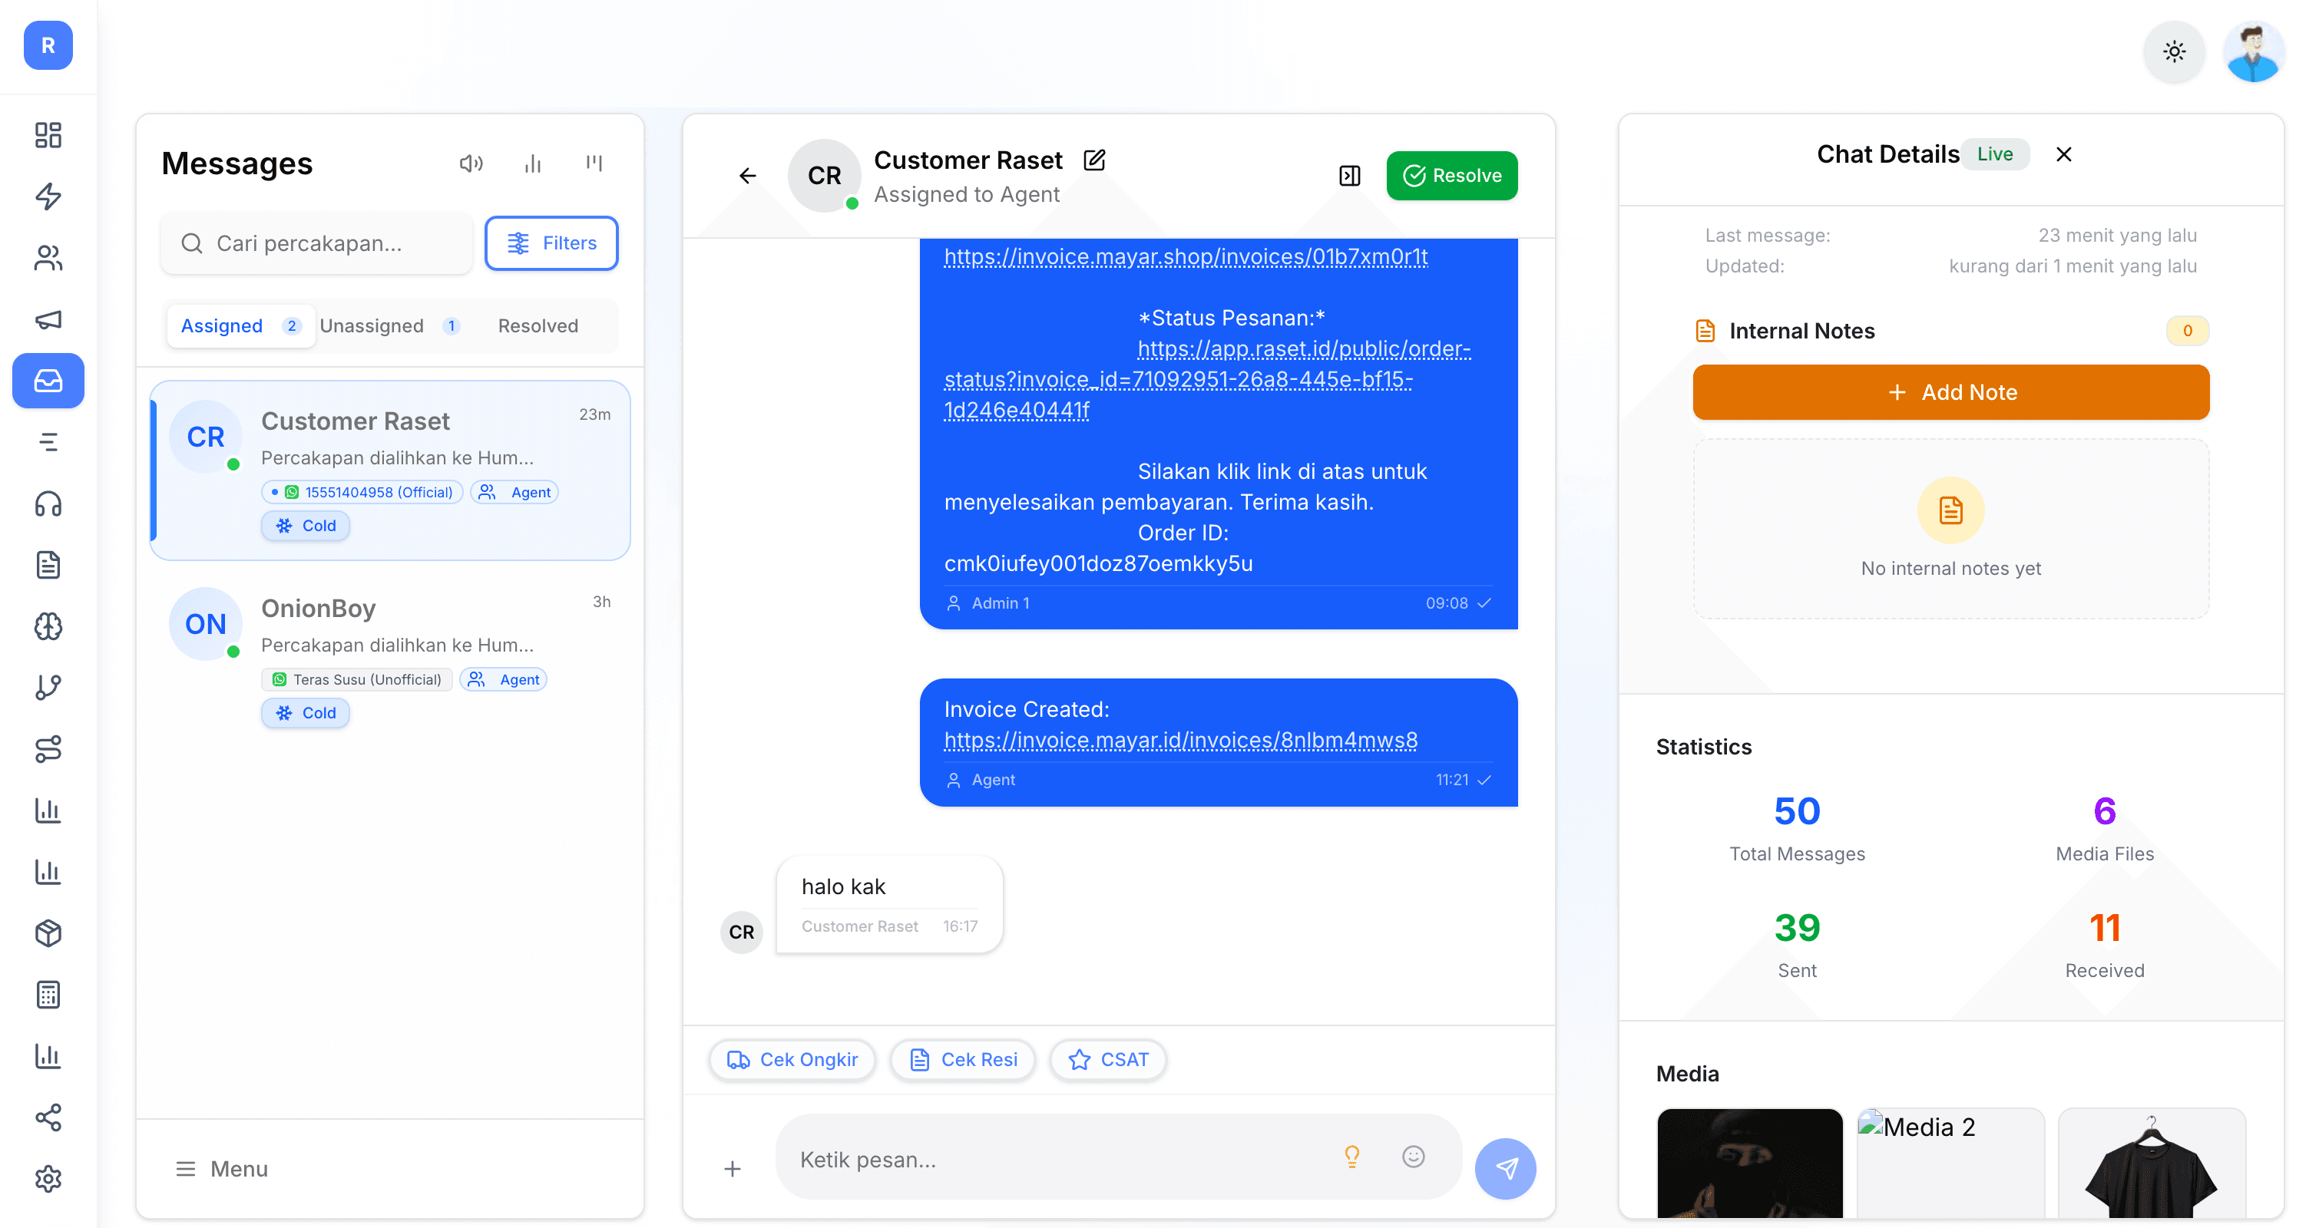Toggle the message read checkmarks on Agent message
This screenshot has height=1228, width=2319.
[1484, 779]
